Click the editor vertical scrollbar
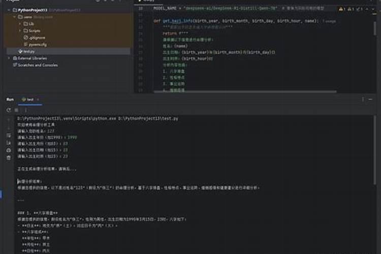The height and width of the screenshot is (254, 381). click(375, 28)
